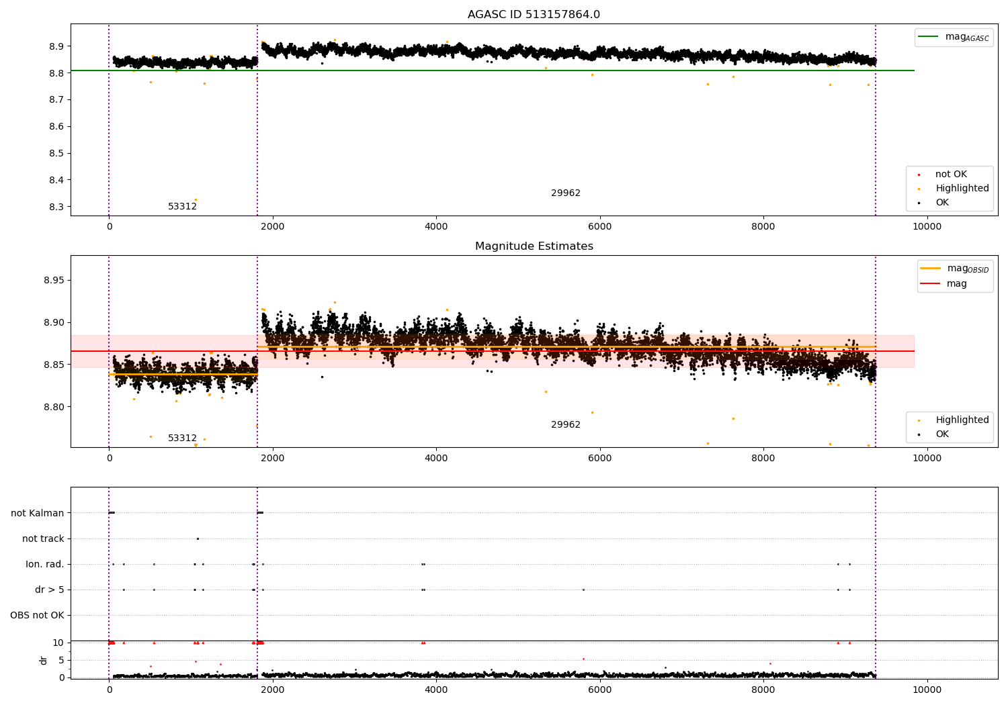Click the "2000" x-axis tick under the top plot

(273, 227)
